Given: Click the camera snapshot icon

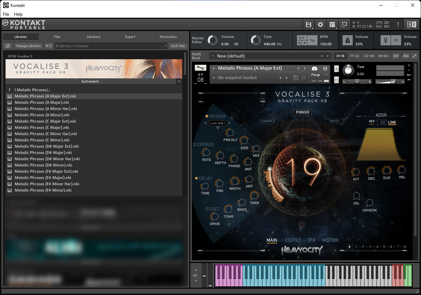Looking at the screenshot, I should 314,69.
